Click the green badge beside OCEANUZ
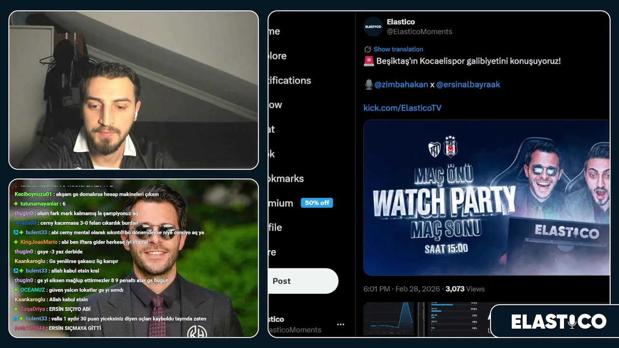The height and width of the screenshot is (348, 619). pos(16,290)
